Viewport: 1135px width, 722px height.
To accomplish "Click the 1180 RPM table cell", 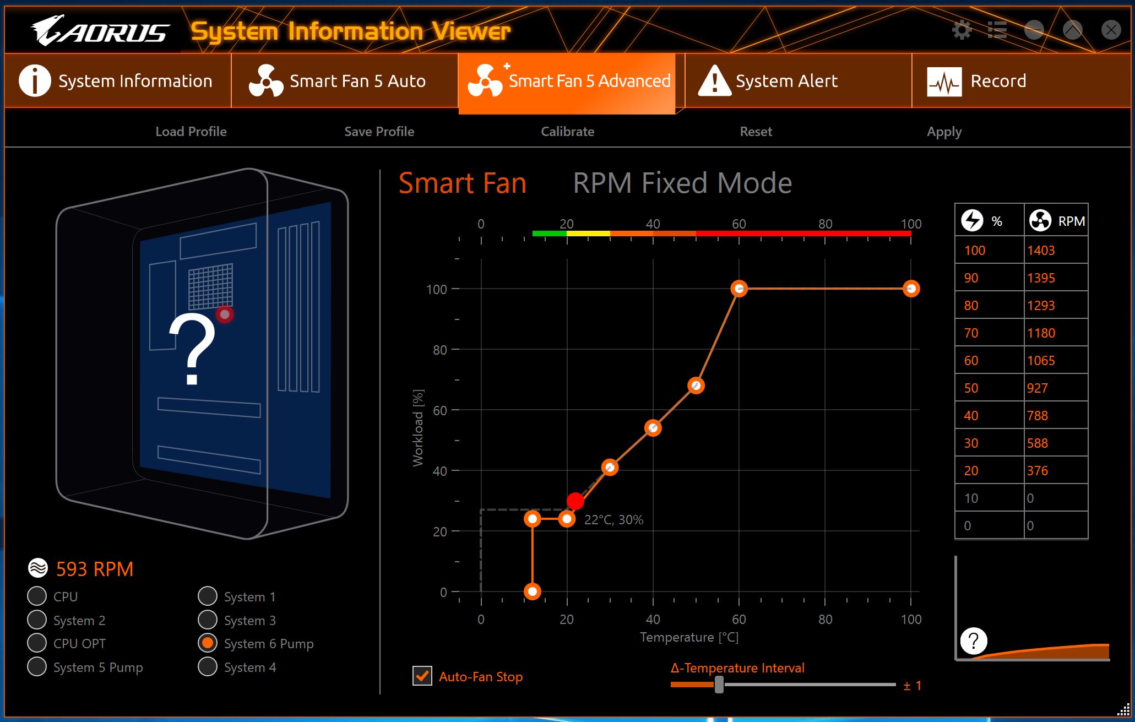I will tap(1056, 333).
